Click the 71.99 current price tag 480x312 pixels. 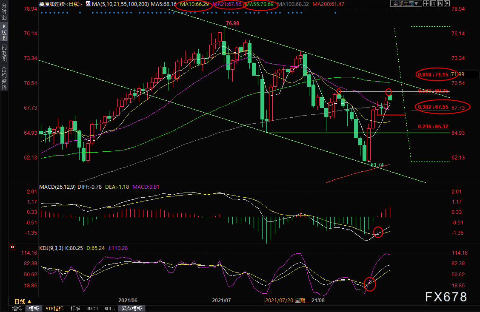[457, 74]
